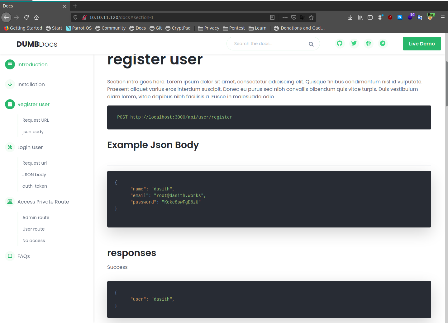Open the Community bookmark
The image size is (448, 323).
click(111, 28)
